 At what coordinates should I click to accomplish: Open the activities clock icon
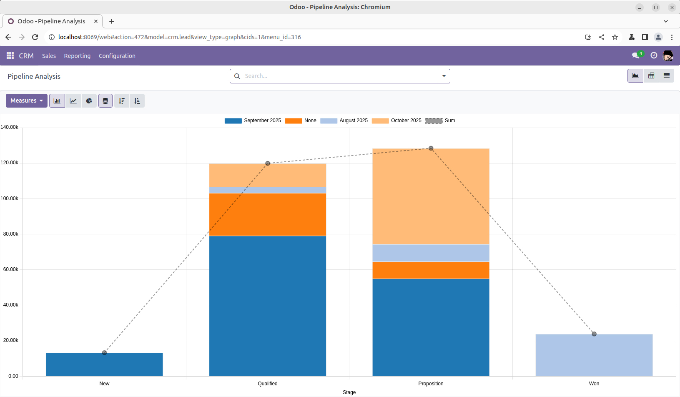click(653, 55)
